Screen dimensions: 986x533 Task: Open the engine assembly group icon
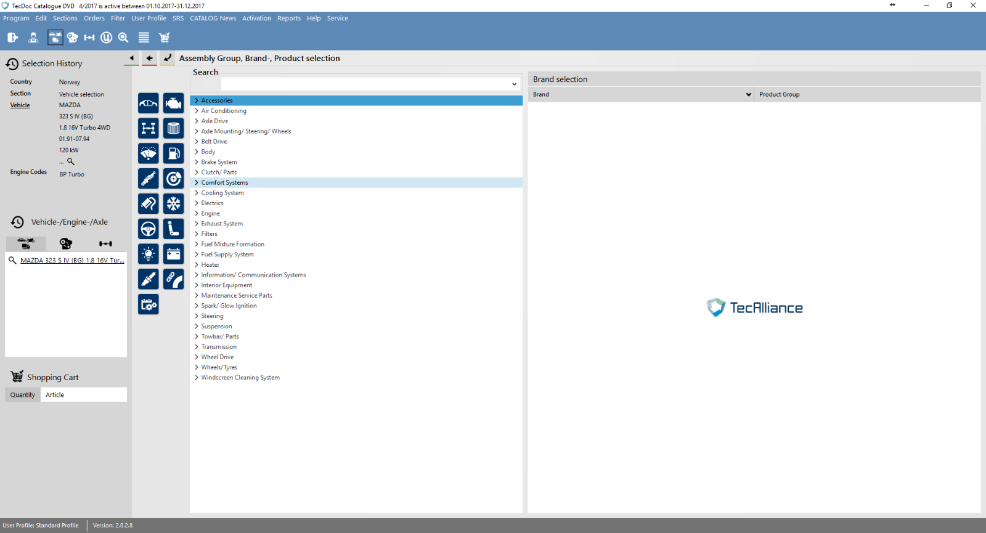tap(174, 103)
